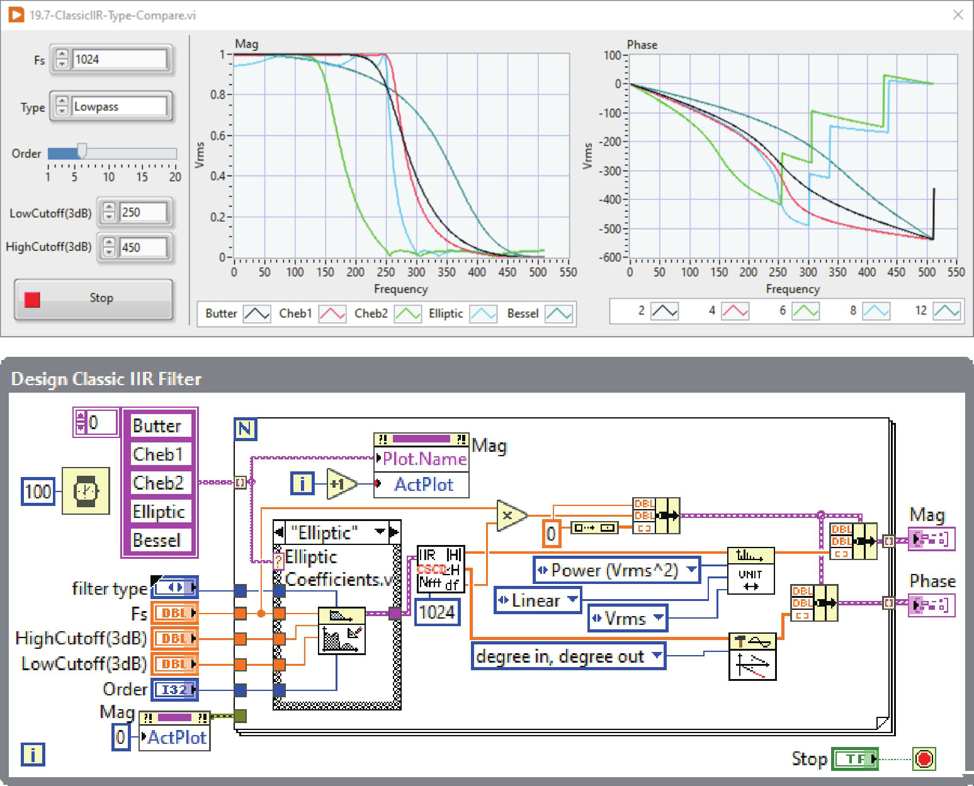Toggle the Butter plot legend swatch
Screen dimensions: 974x786
[256, 313]
